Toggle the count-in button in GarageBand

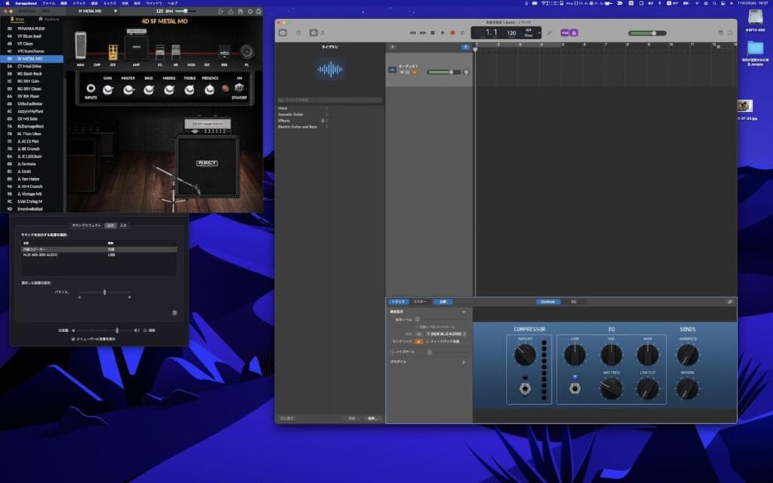(565, 33)
